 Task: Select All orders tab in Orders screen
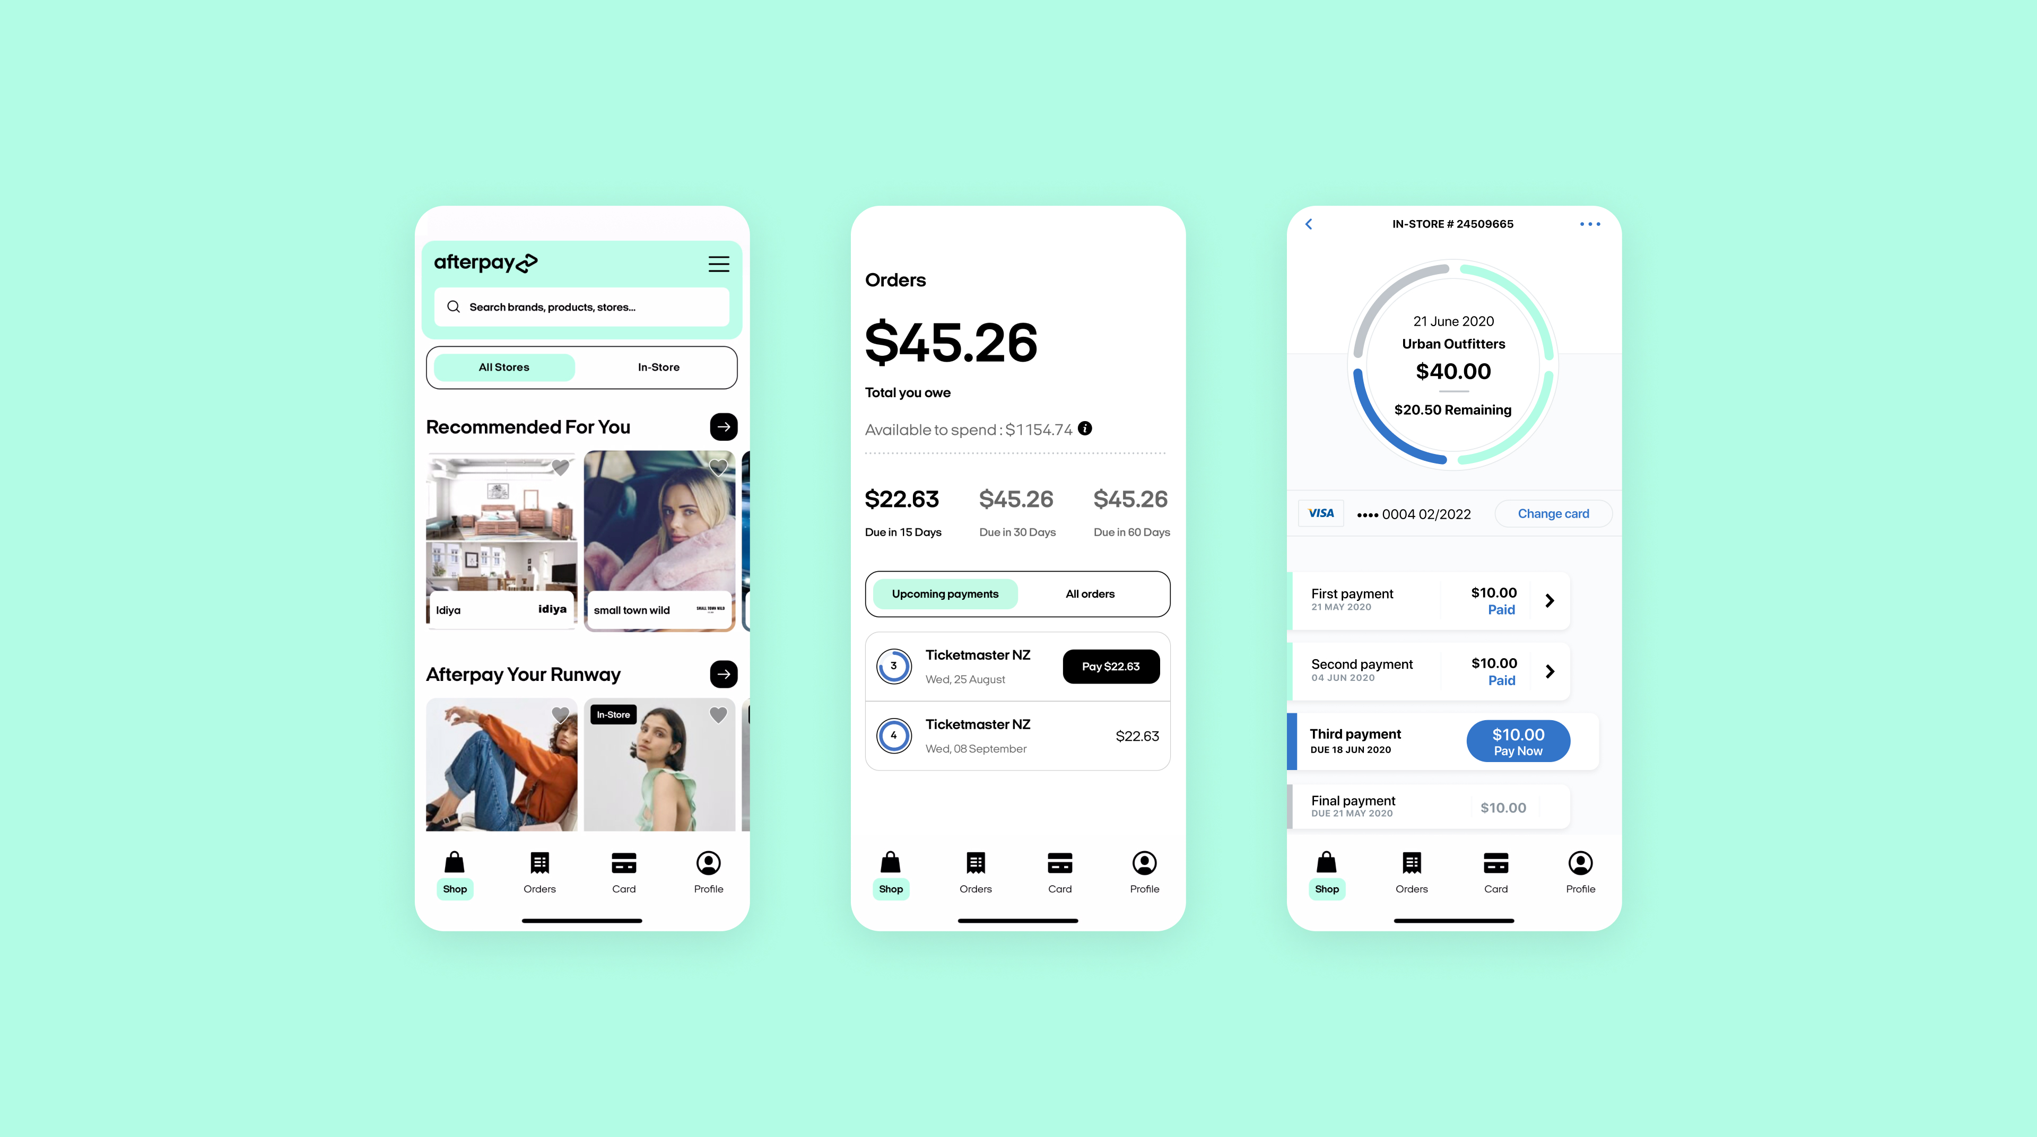(x=1090, y=593)
